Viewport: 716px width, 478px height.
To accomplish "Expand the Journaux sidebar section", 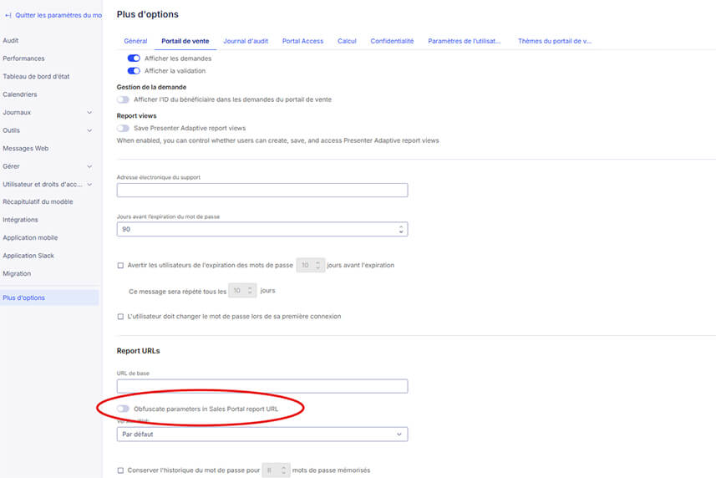I will 89,112.
